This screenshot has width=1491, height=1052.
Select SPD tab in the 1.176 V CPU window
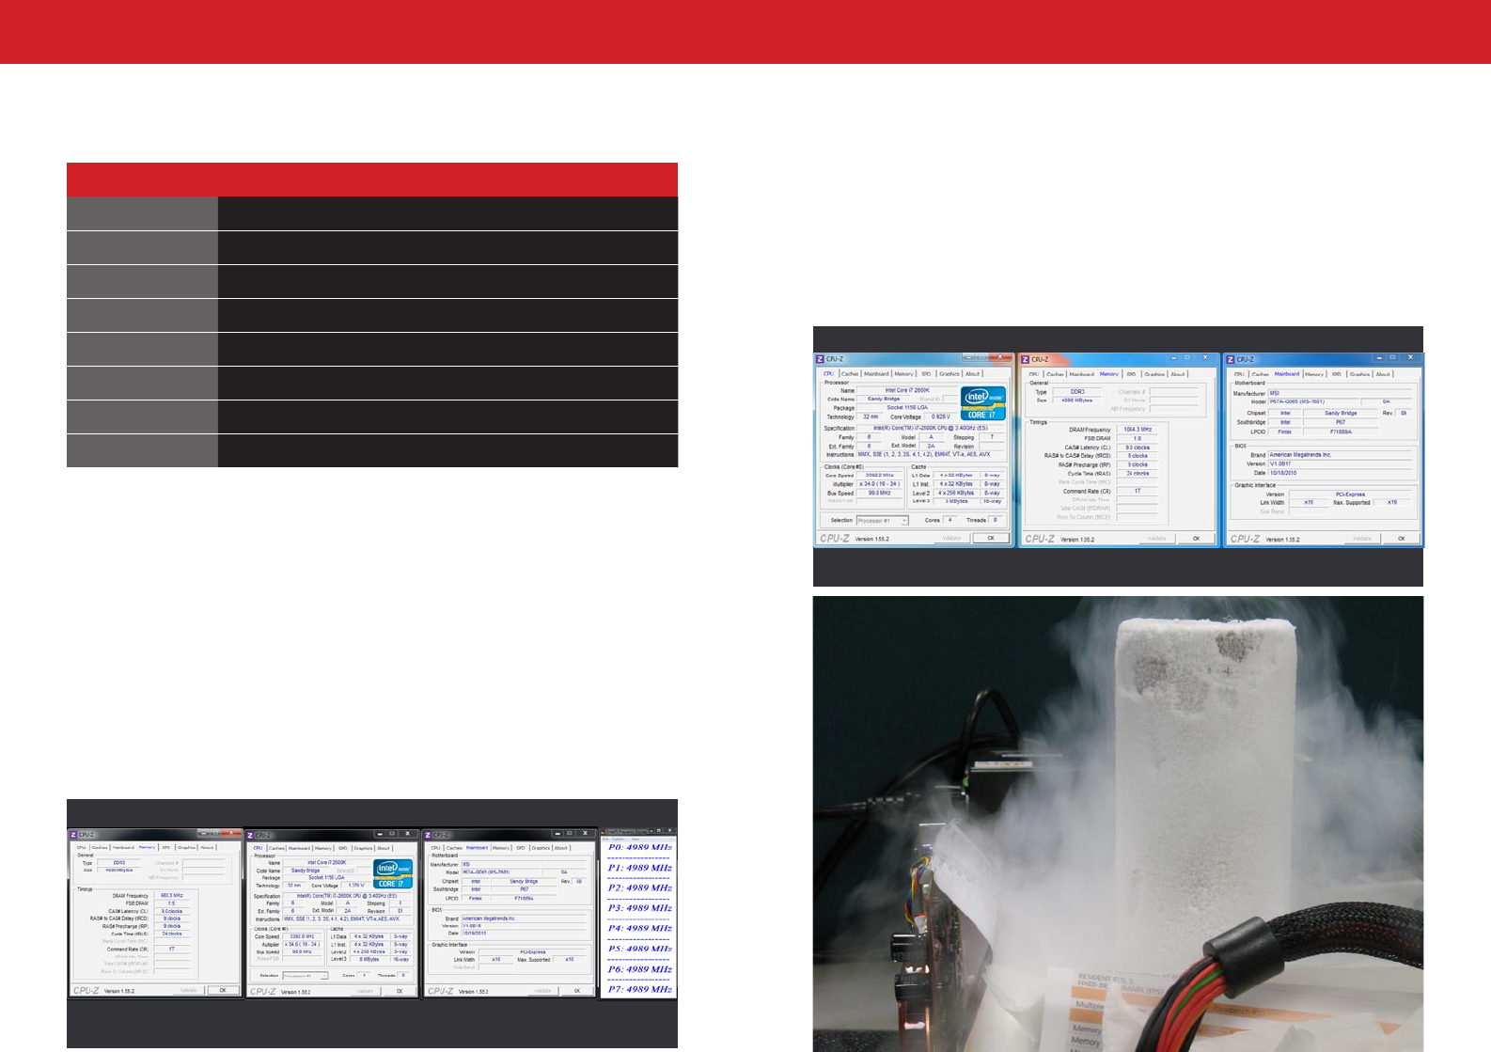click(343, 848)
